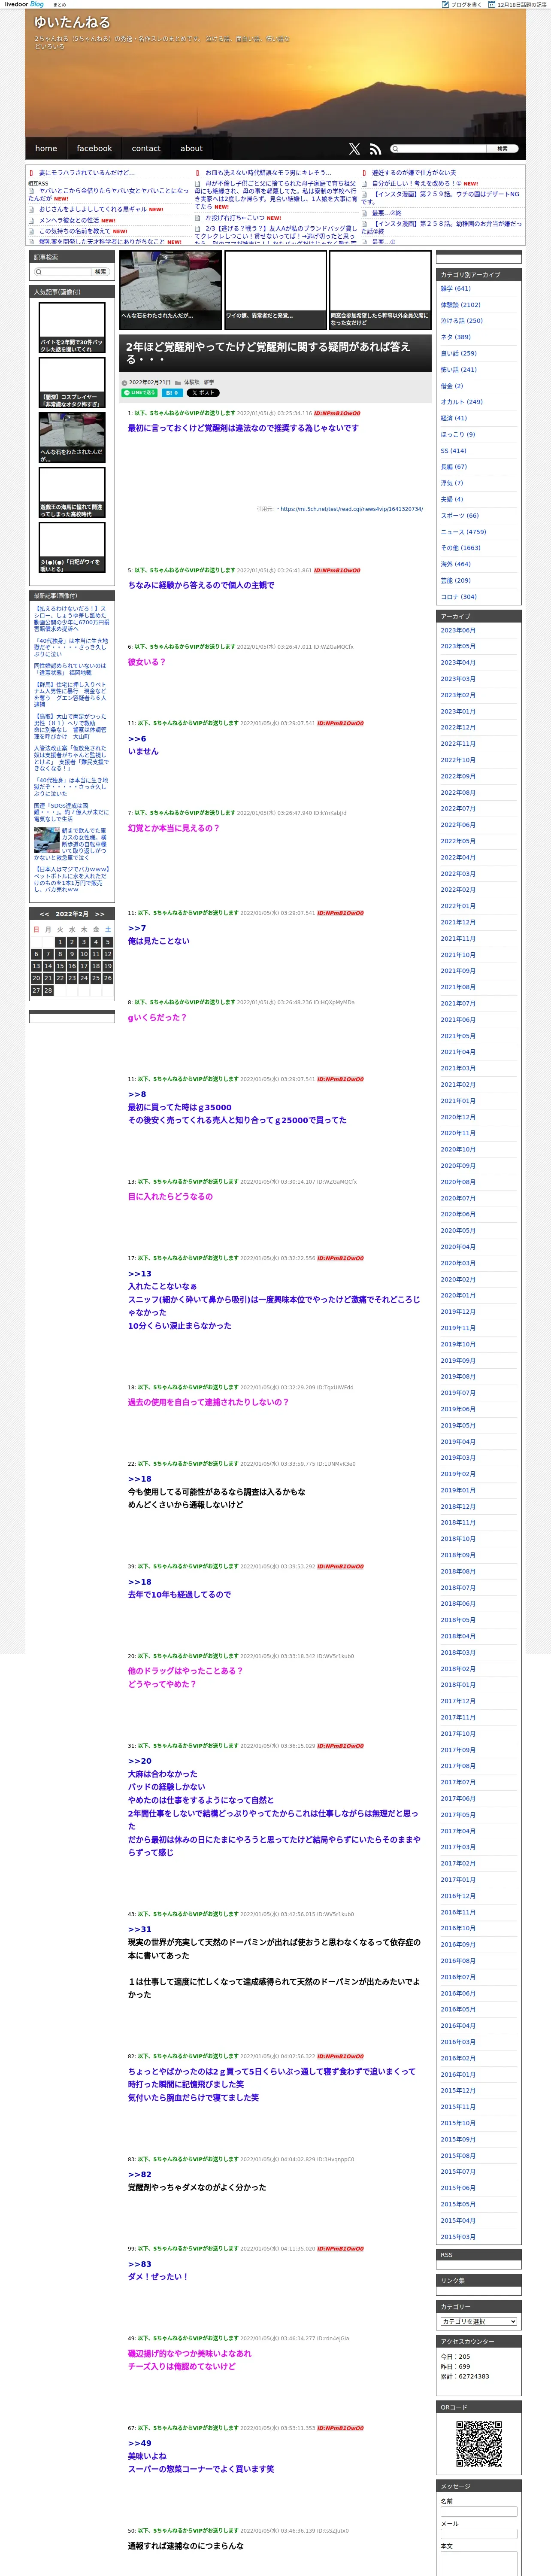Open the 2020年01月 archive
This screenshot has height=2576, width=551.
[458, 1295]
